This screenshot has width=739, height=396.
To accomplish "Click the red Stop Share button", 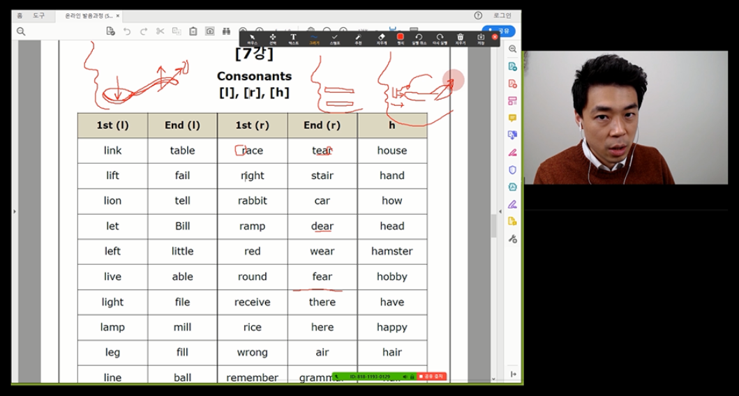I will click(432, 376).
